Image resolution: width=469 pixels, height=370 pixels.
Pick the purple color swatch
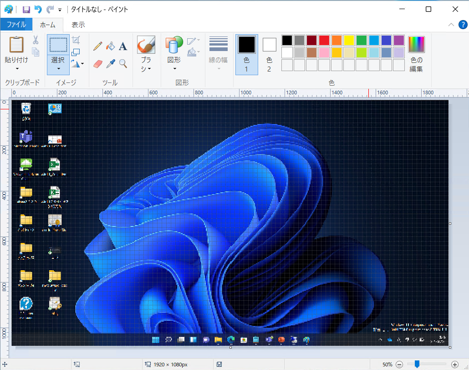399,40
